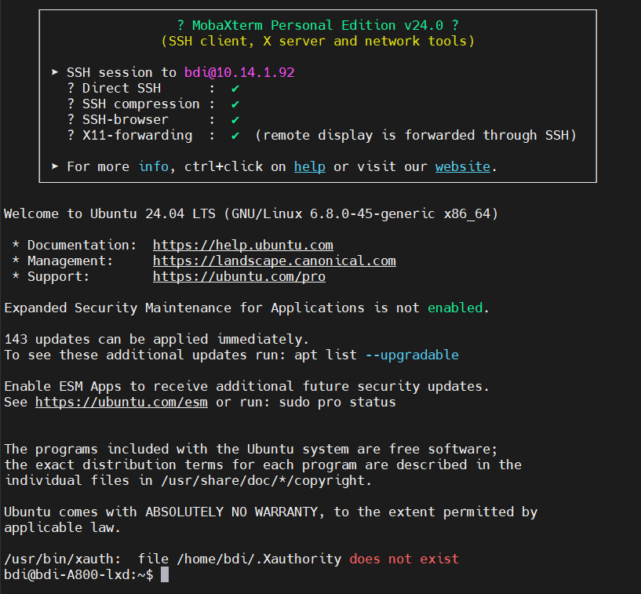Screen dimensions: 641x594
Task: Click the question mark glyph before X11-forwarding
Action: coord(70,135)
